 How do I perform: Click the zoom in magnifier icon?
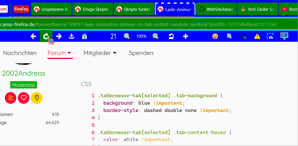click(x=155, y=36)
